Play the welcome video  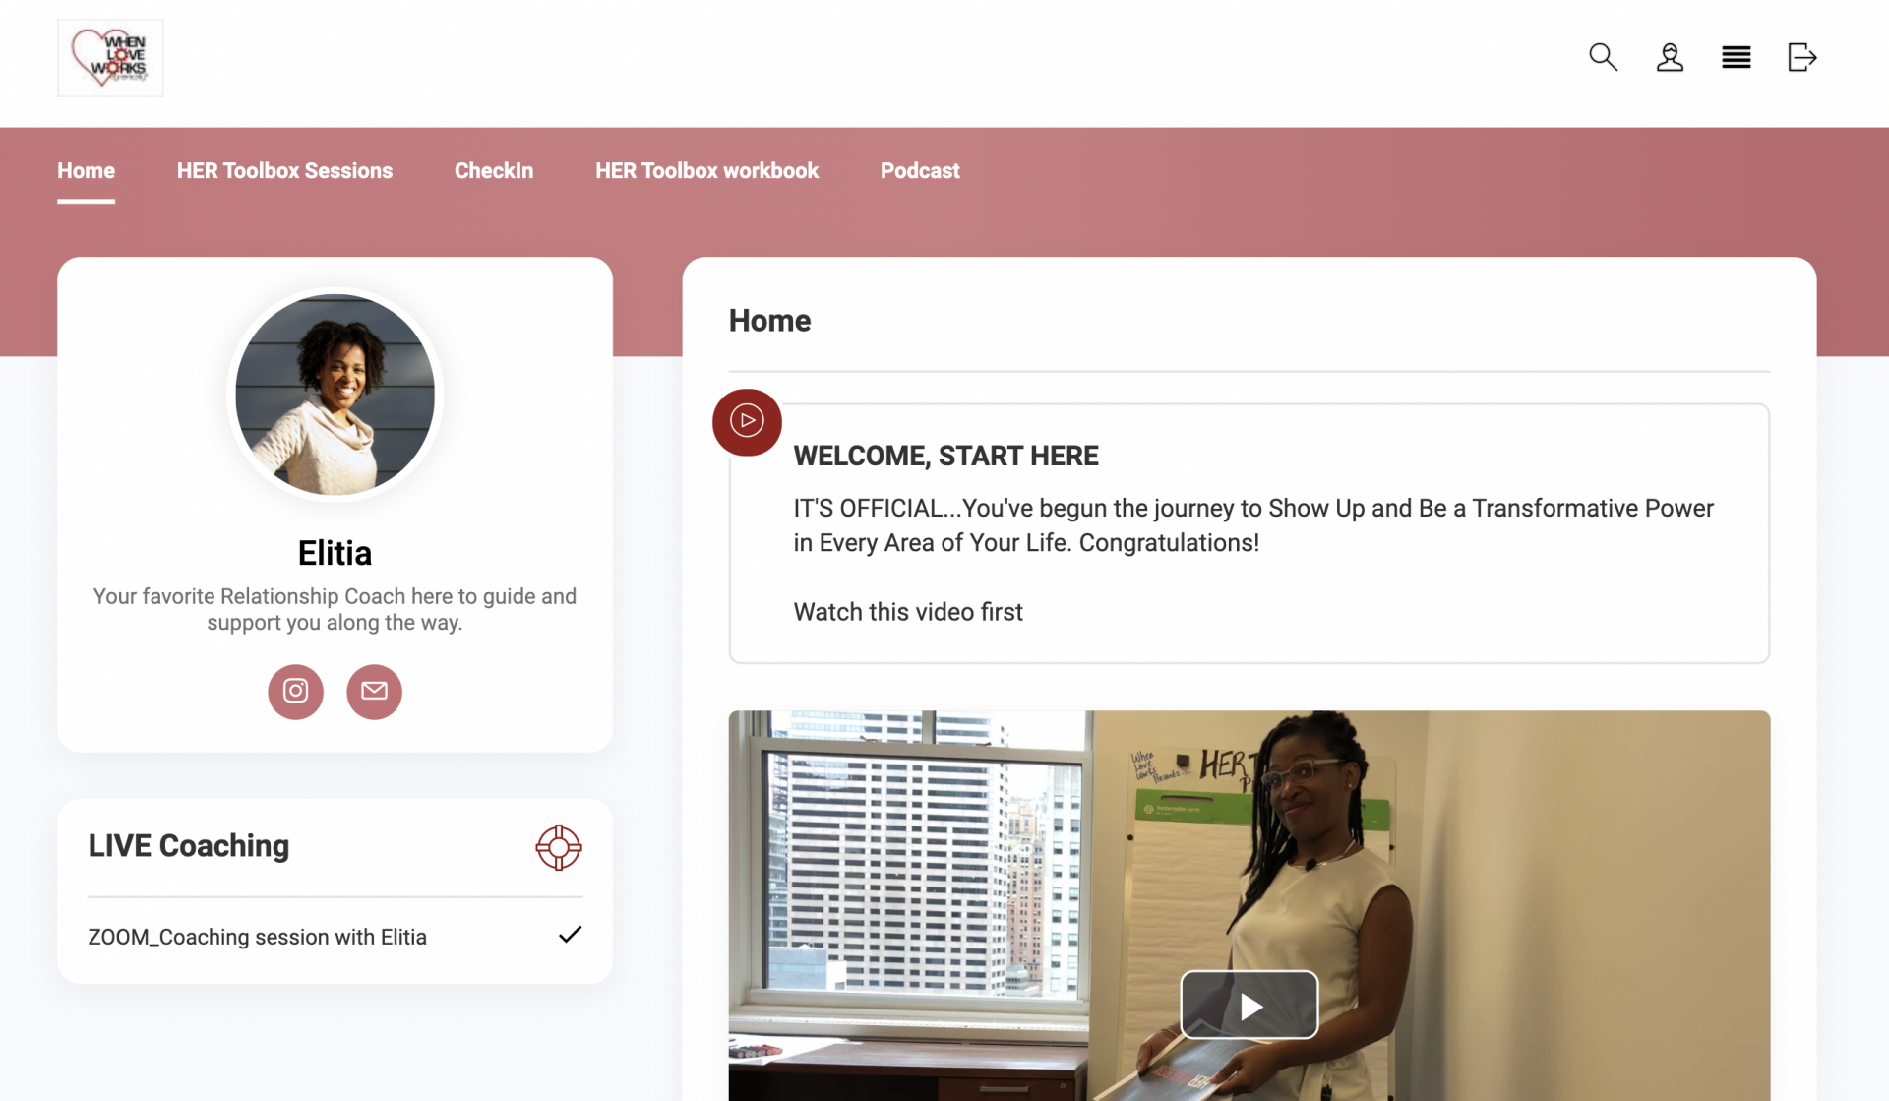1249,1006
